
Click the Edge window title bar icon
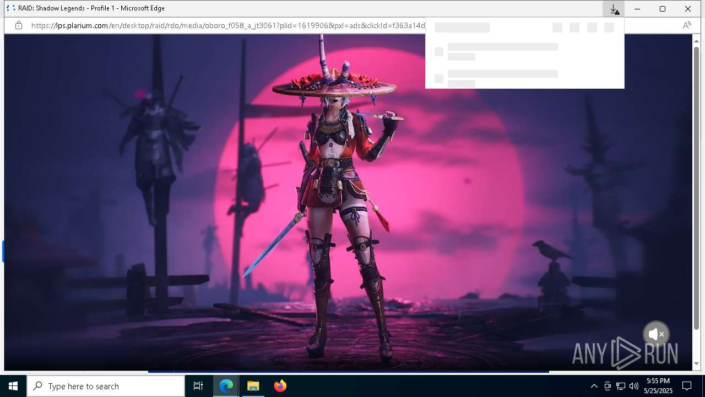point(10,8)
